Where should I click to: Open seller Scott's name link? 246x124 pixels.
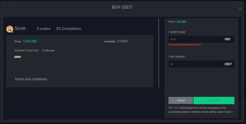click(20, 28)
